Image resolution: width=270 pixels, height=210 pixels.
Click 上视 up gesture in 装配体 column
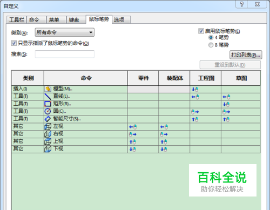[164, 142]
